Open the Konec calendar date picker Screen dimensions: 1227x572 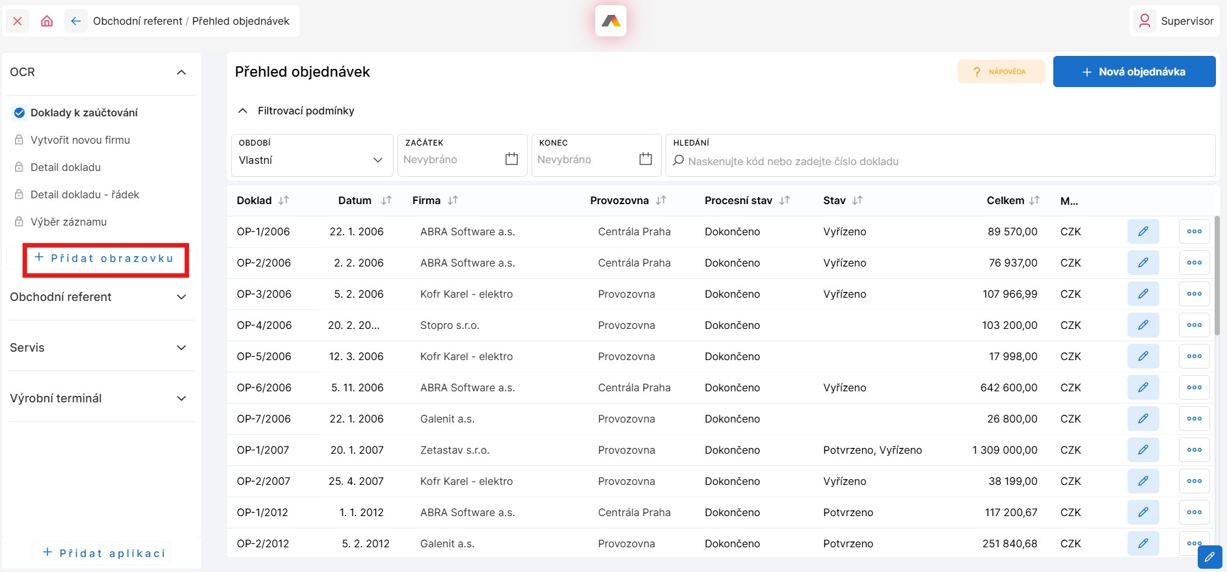(645, 159)
